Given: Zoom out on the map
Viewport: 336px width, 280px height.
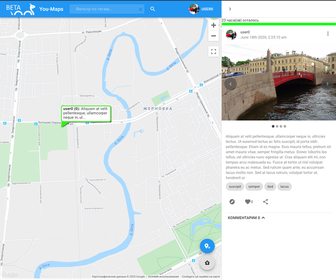Looking at the screenshot, I should click(214, 36).
